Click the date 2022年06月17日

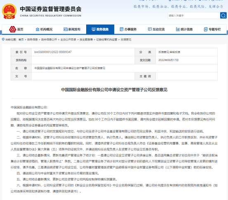(168, 60)
